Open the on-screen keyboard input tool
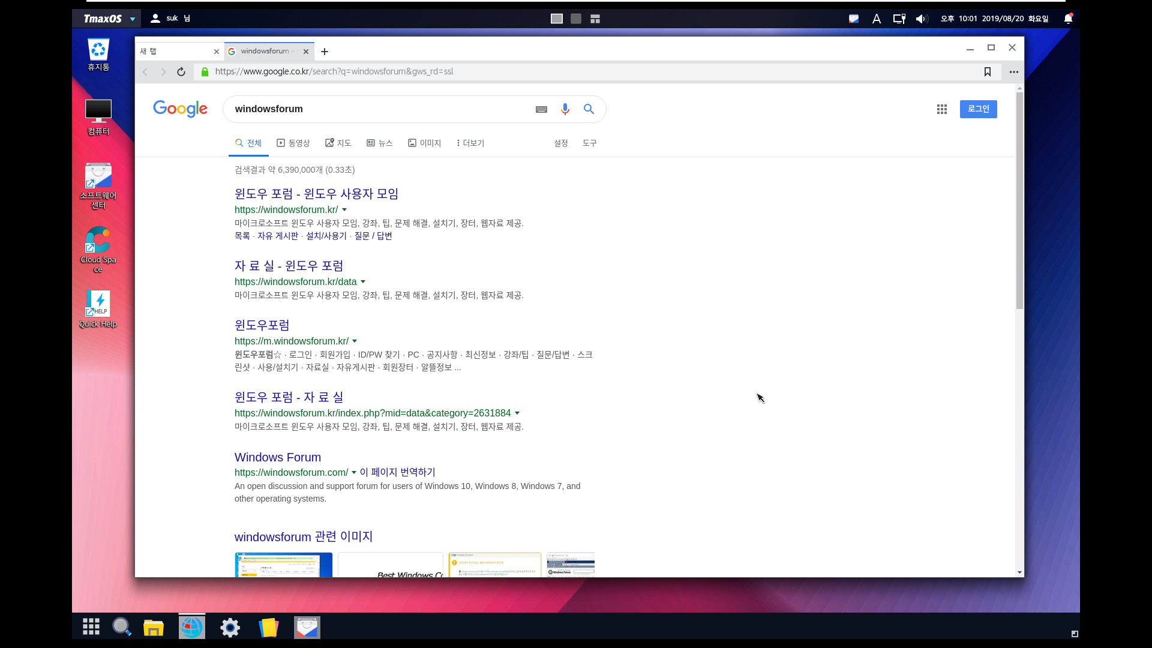1152x648 pixels. coord(541,109)
